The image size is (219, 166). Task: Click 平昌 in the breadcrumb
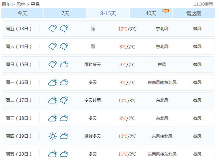click(x=35, y=4)
